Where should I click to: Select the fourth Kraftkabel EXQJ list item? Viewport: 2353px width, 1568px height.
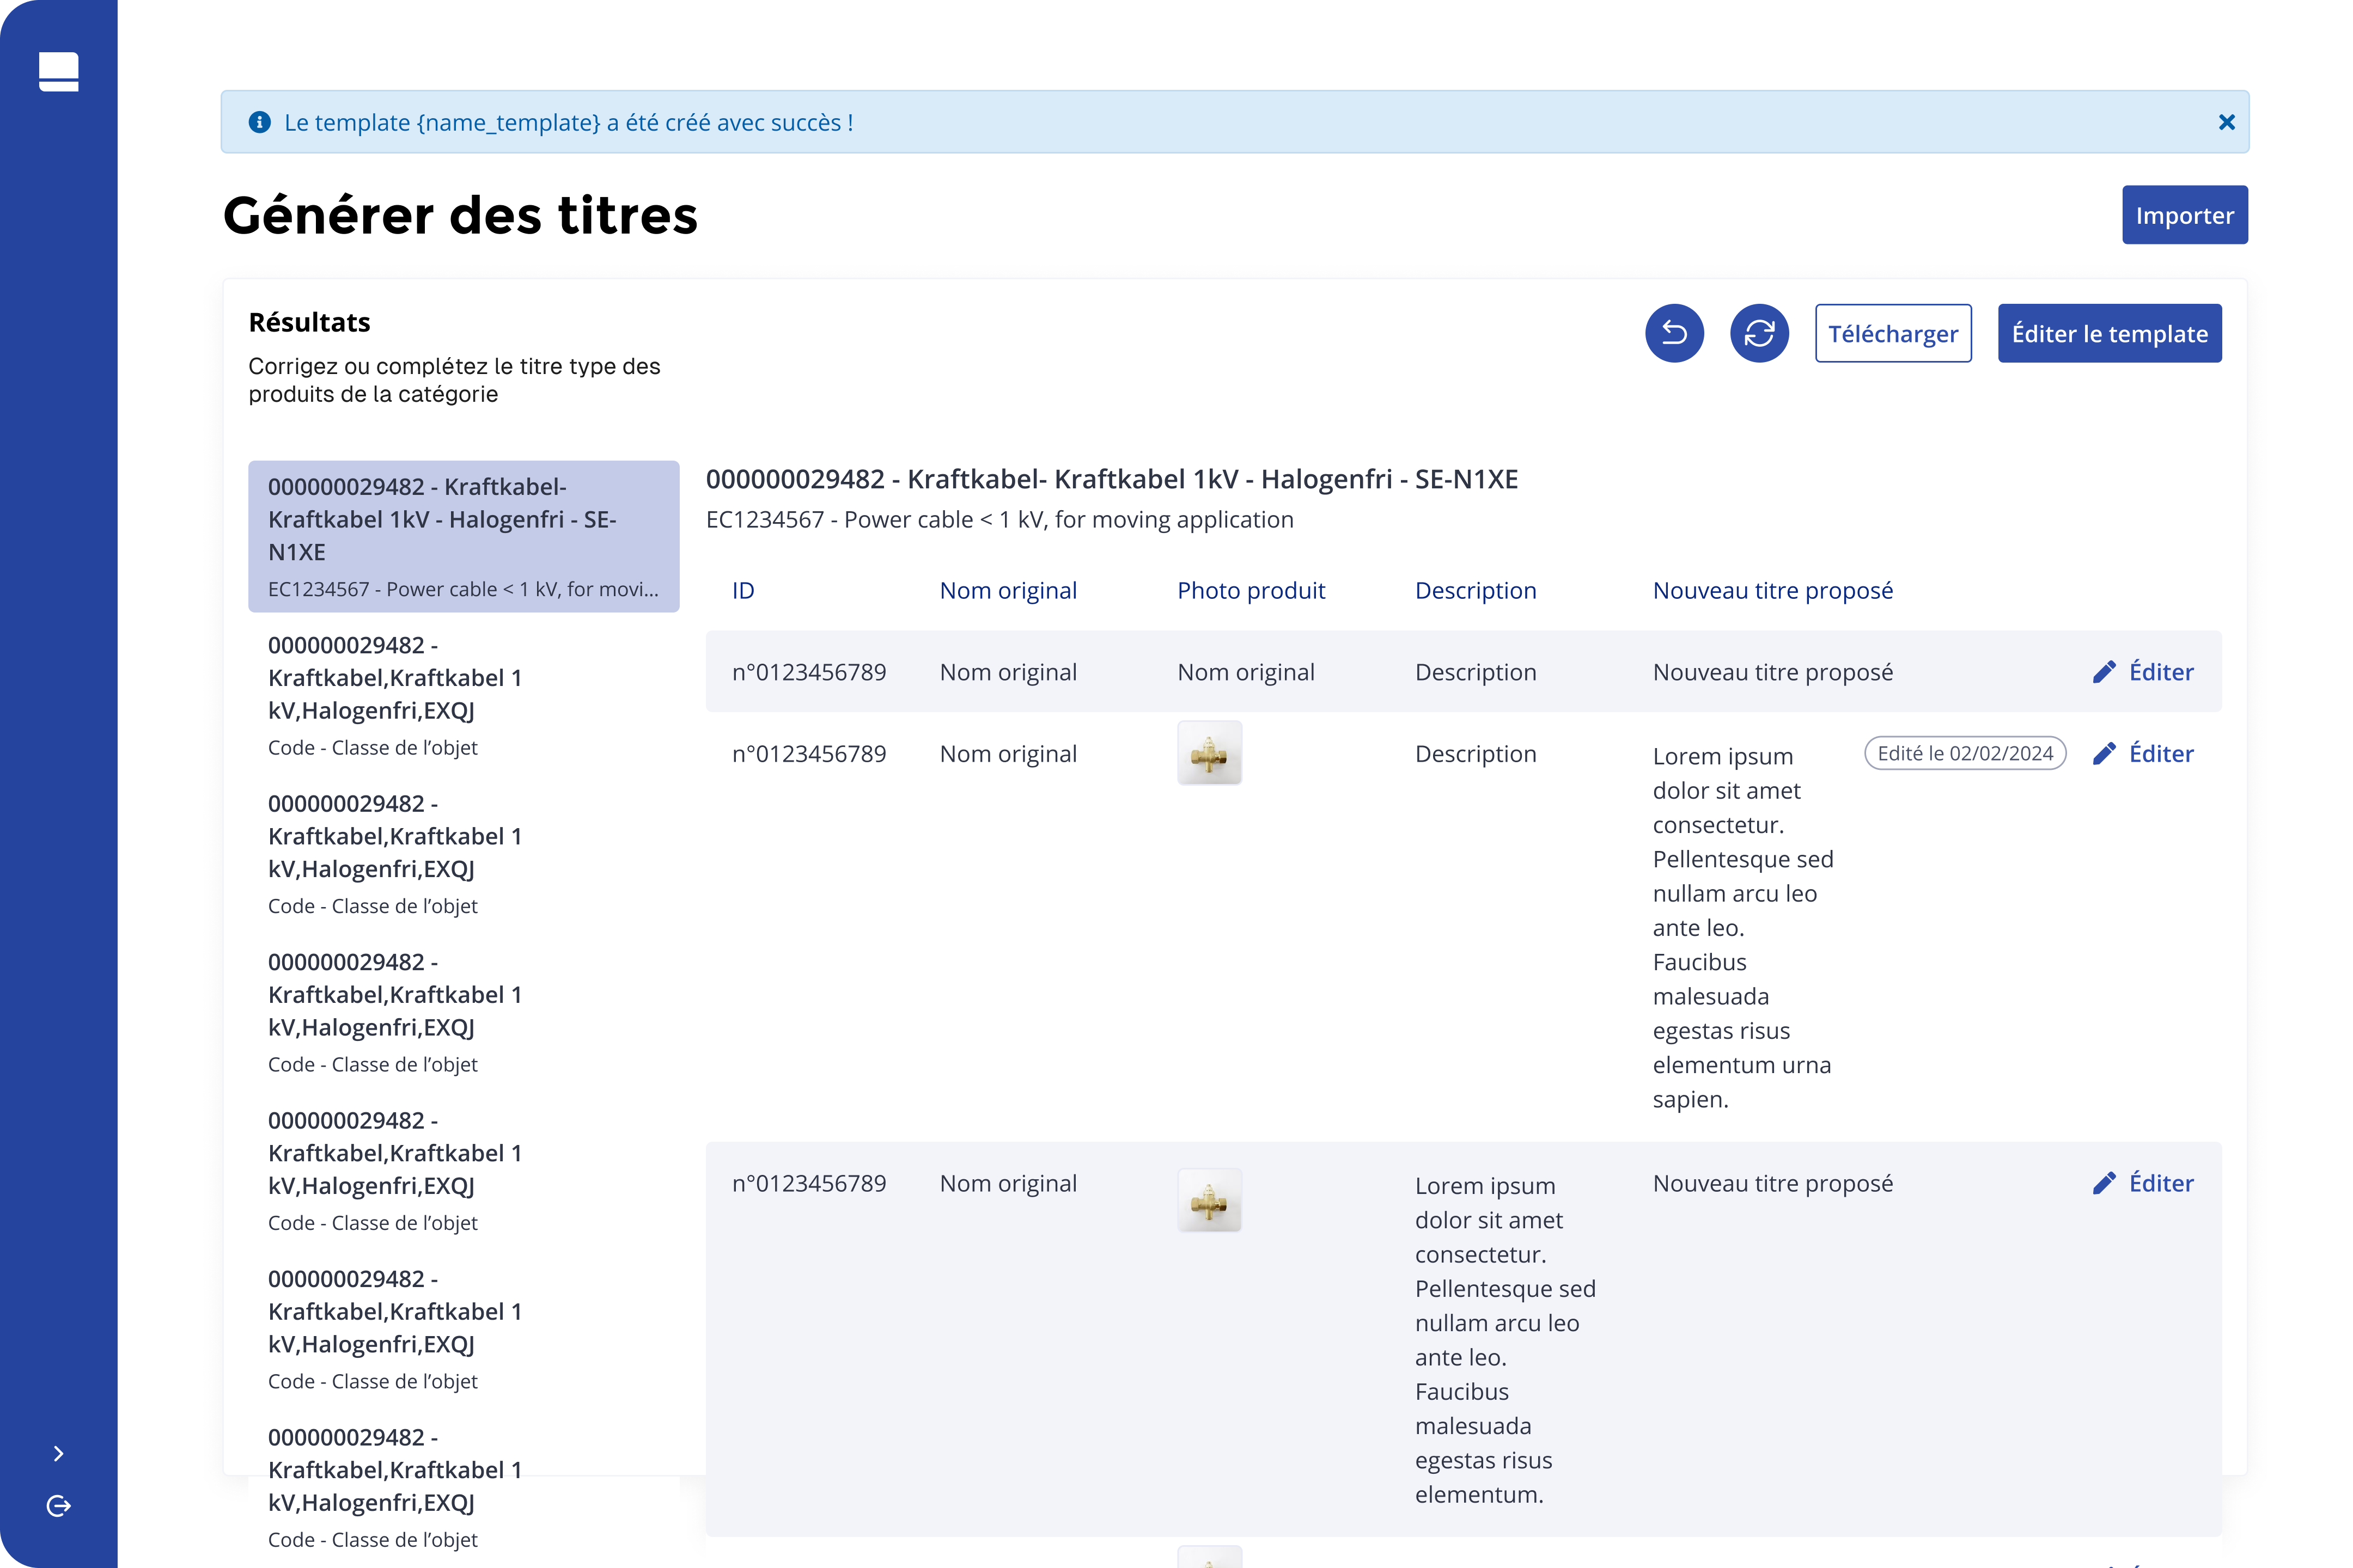[x=463, y=1012]
